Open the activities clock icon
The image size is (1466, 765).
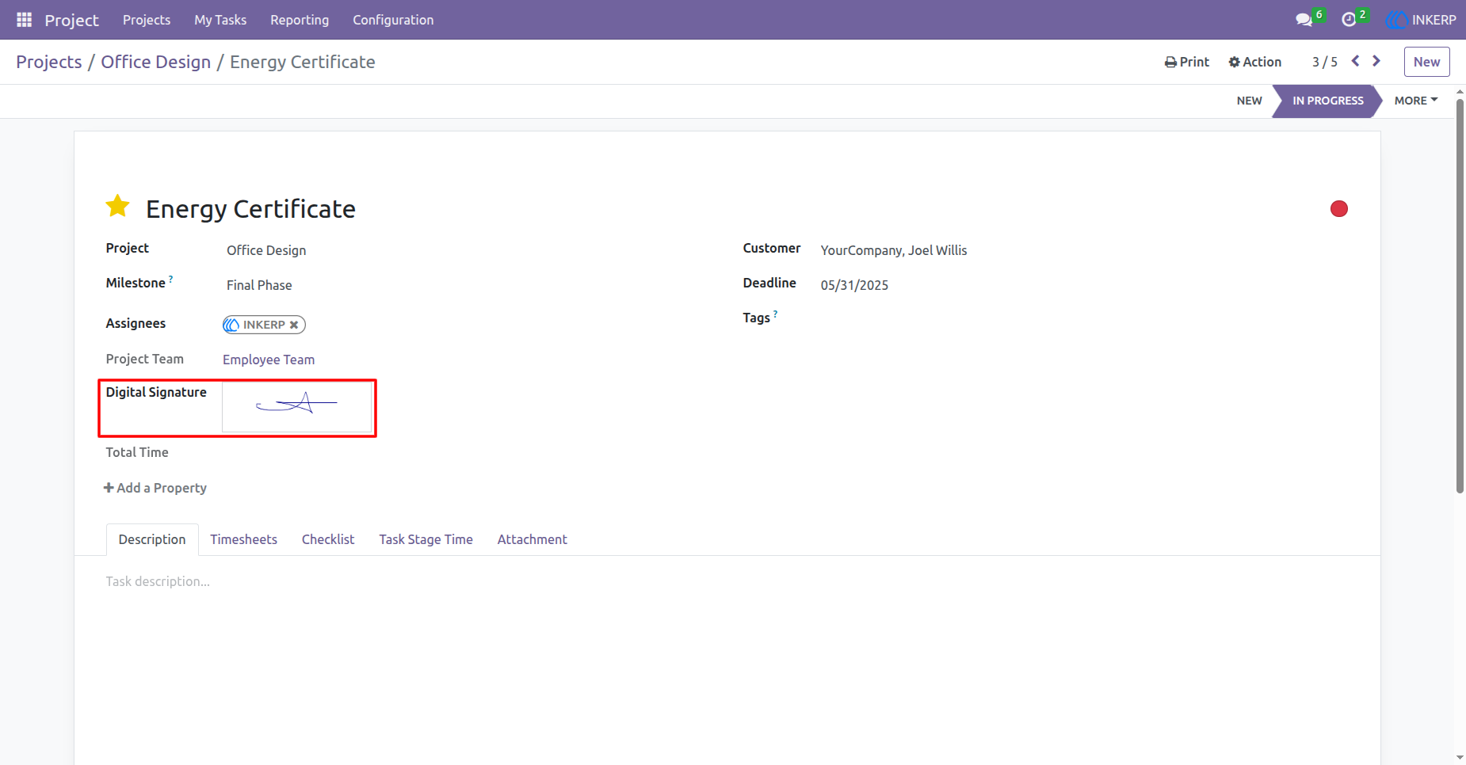tap(1349, 20)
